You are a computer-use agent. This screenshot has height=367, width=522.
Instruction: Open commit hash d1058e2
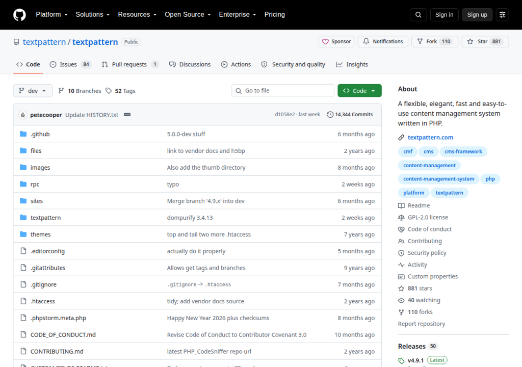pos(284,115)
